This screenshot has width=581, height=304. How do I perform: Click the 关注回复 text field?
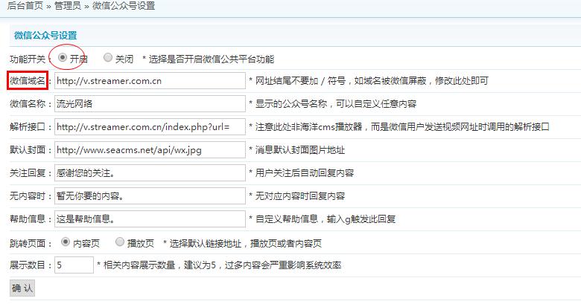[150, 172]
